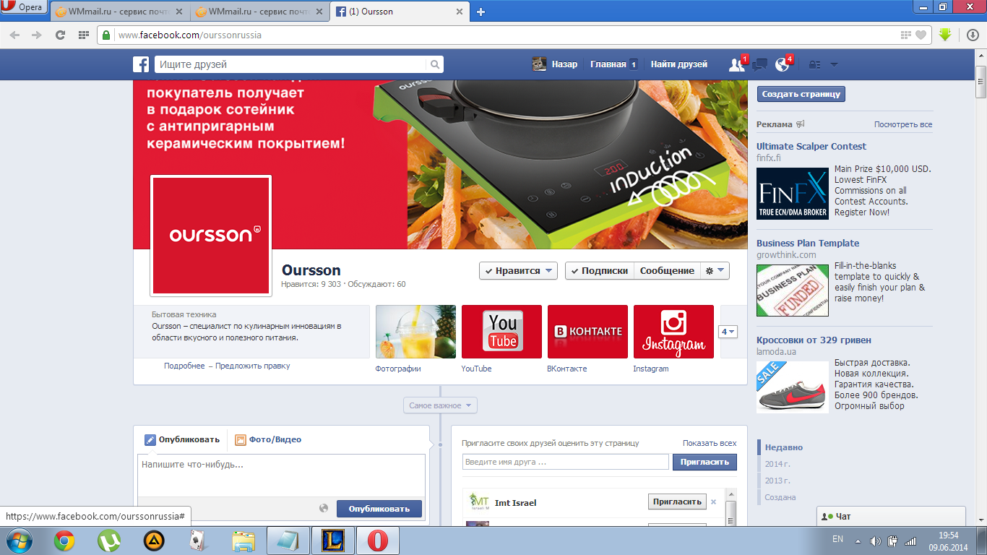Open Facebook messages icon
The height and width of the screenshot is (555, 987).
click(759, 64)
